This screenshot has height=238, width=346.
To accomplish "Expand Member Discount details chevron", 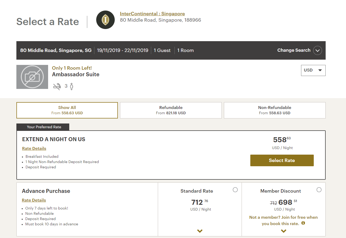I will [x=284, y=231].
